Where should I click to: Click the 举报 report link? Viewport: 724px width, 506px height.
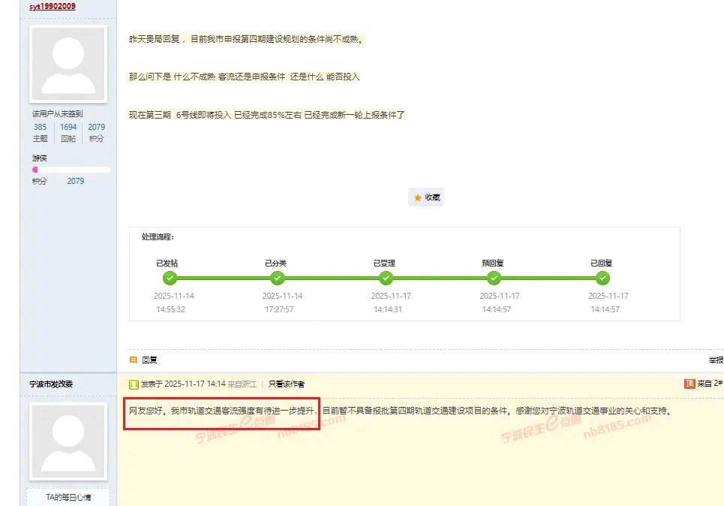click(x=716, y=360)
